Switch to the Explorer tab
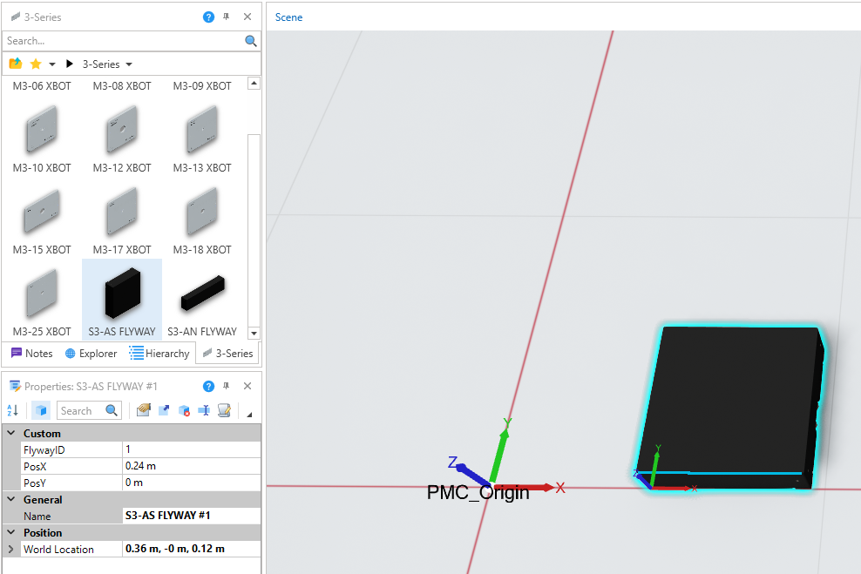 [x=91, y=354]
